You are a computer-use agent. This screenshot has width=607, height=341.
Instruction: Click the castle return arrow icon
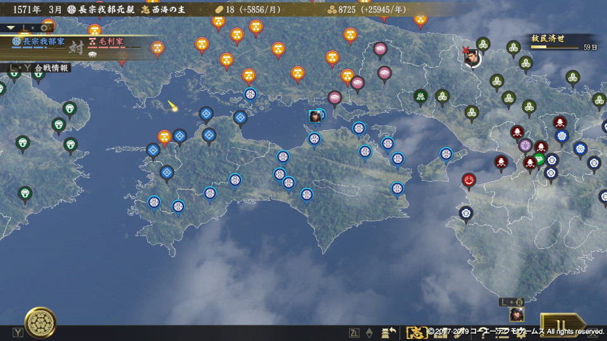click(x=388, y=333)
